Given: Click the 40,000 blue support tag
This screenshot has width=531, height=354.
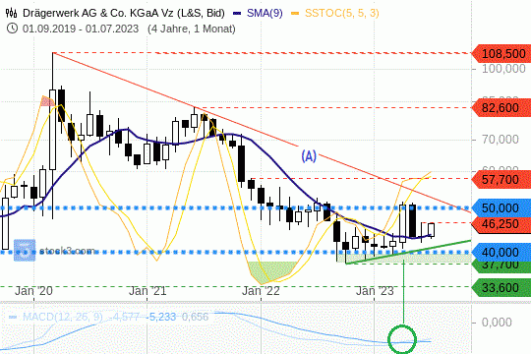Looking at the screenshot, I should click(501, 252).
